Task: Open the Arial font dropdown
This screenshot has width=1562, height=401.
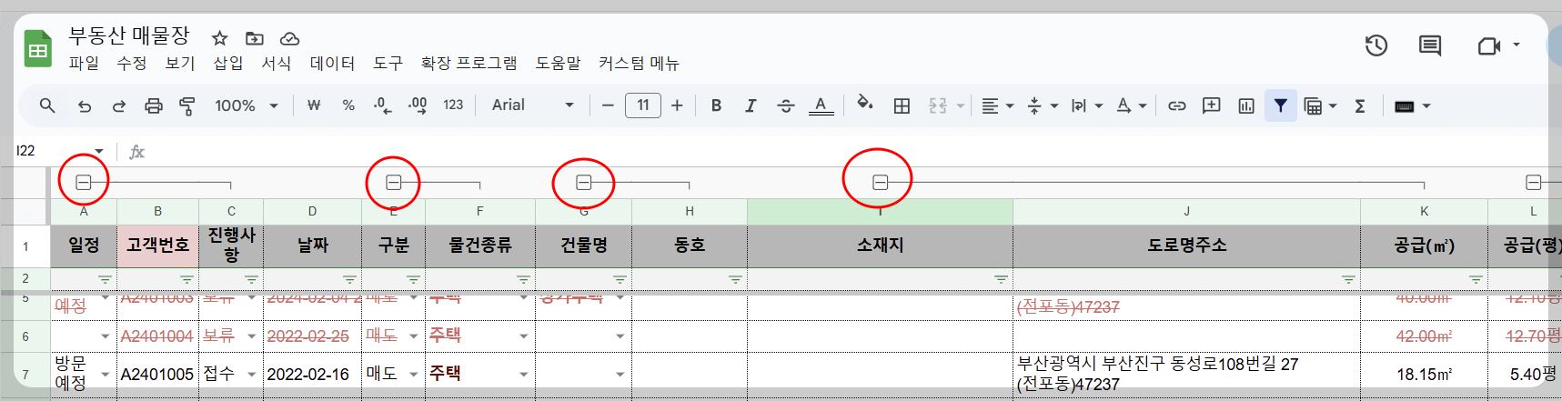Action: (533, 105)
